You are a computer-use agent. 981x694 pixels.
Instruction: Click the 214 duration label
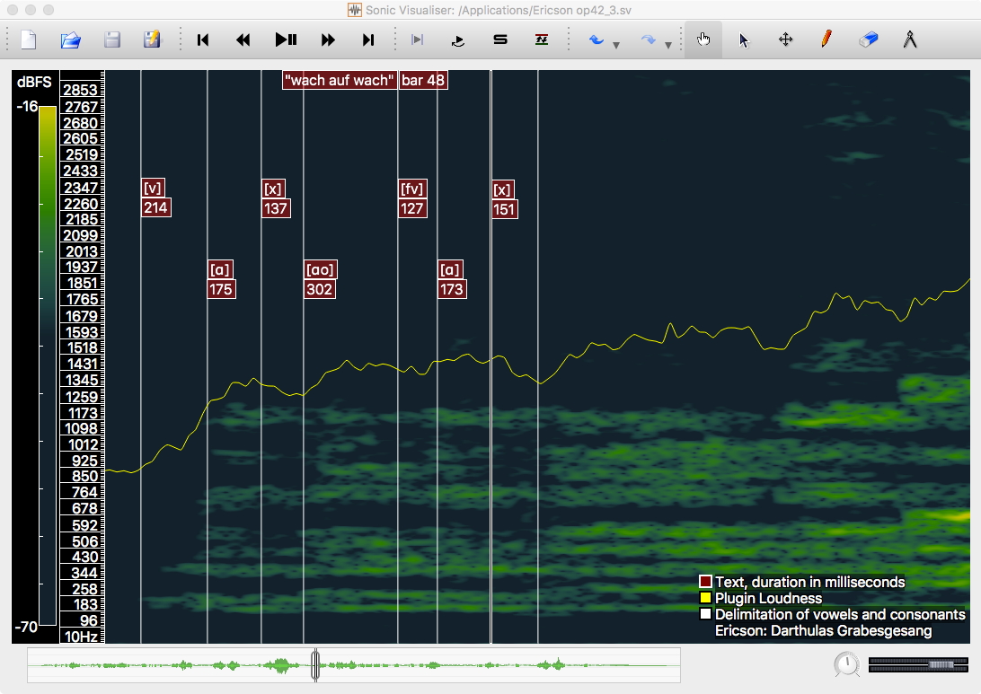coord(155,207)
